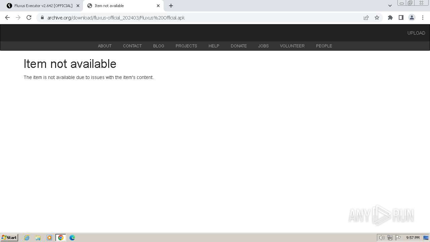Expand tab search dropdown

(390, 6)
